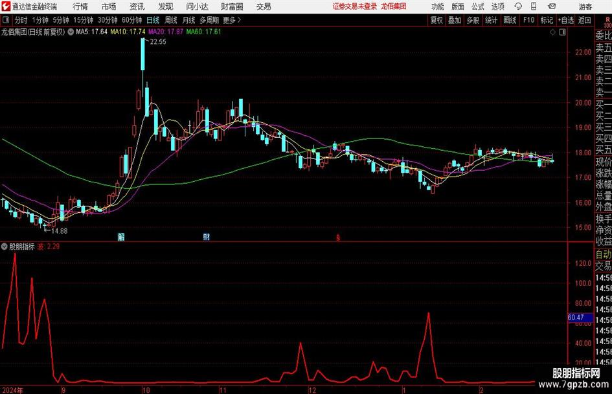This screenshot has height=394, width=612.
Task: Click the red 龙佰集团 stock name in title bar
Action: (394, 6)
